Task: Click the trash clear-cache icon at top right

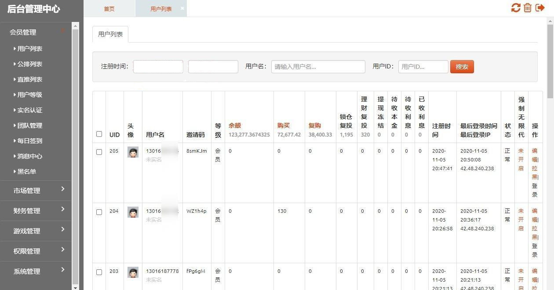Action: [x=528, y=7]
